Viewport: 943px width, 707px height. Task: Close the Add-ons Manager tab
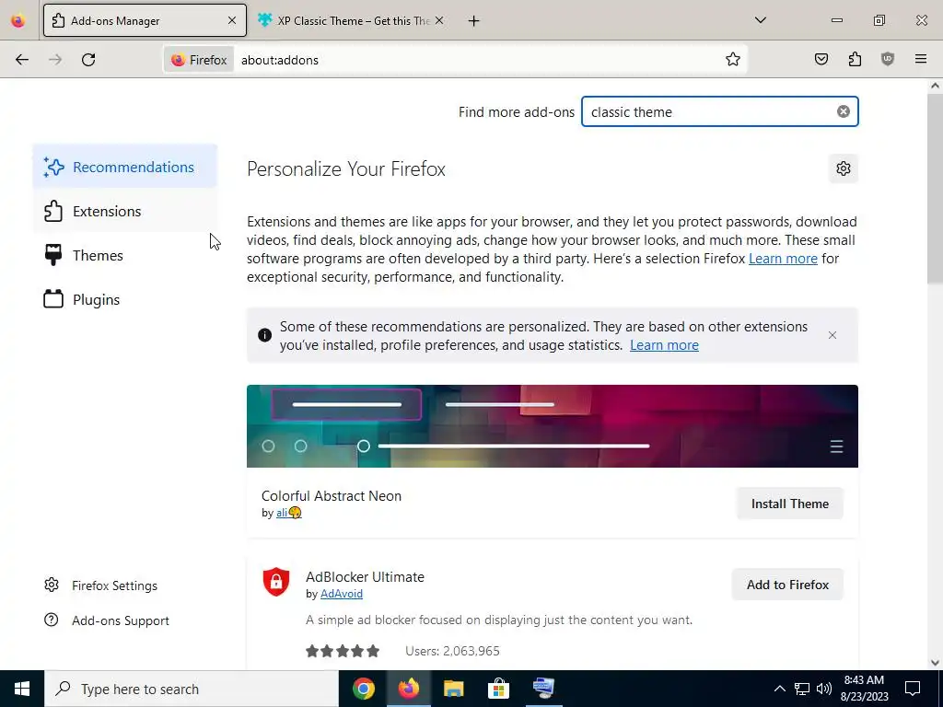pyautogui.click(x=232, y=20)
